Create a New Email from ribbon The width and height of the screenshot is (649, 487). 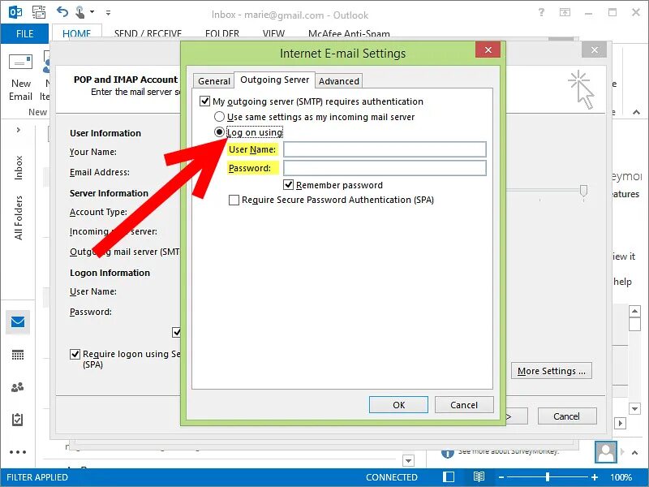coord(21,78)
